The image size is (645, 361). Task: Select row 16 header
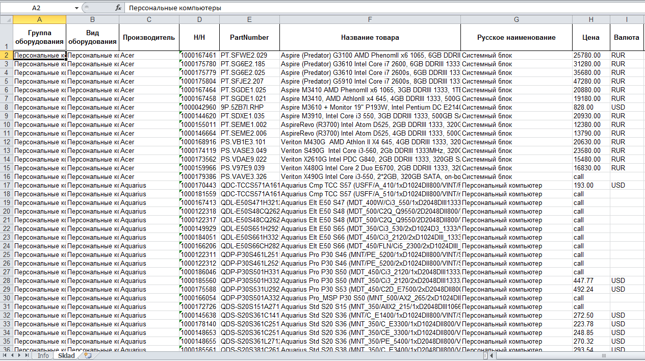(7, 176)
